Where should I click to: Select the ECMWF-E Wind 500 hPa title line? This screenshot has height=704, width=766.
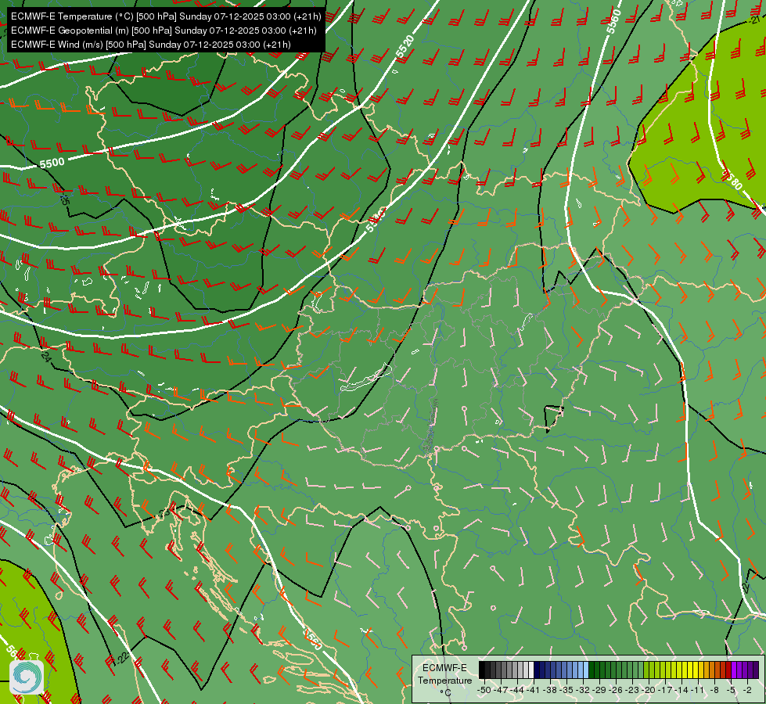coord(151,45)
